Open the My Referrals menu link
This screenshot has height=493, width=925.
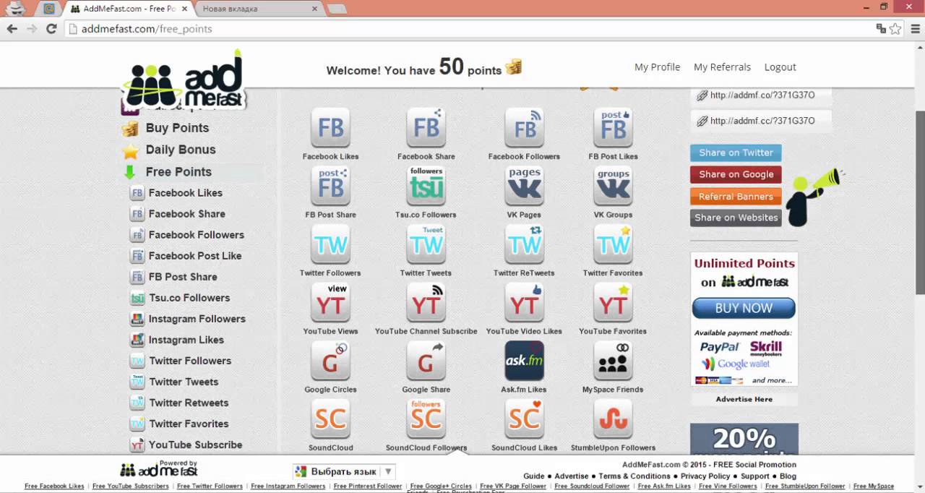coord(722,67)
